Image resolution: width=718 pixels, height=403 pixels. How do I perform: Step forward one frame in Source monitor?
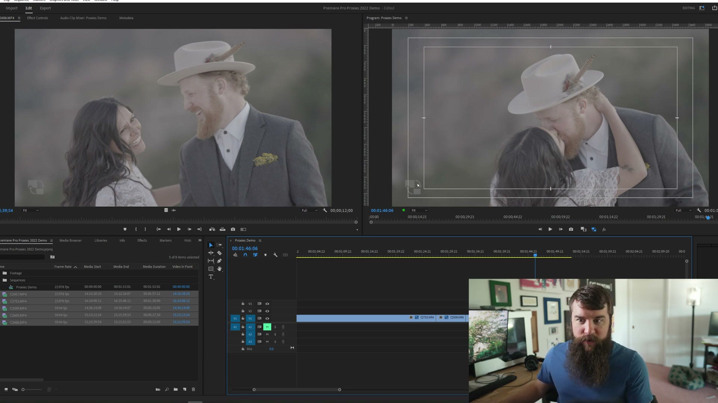click(189, 229)
